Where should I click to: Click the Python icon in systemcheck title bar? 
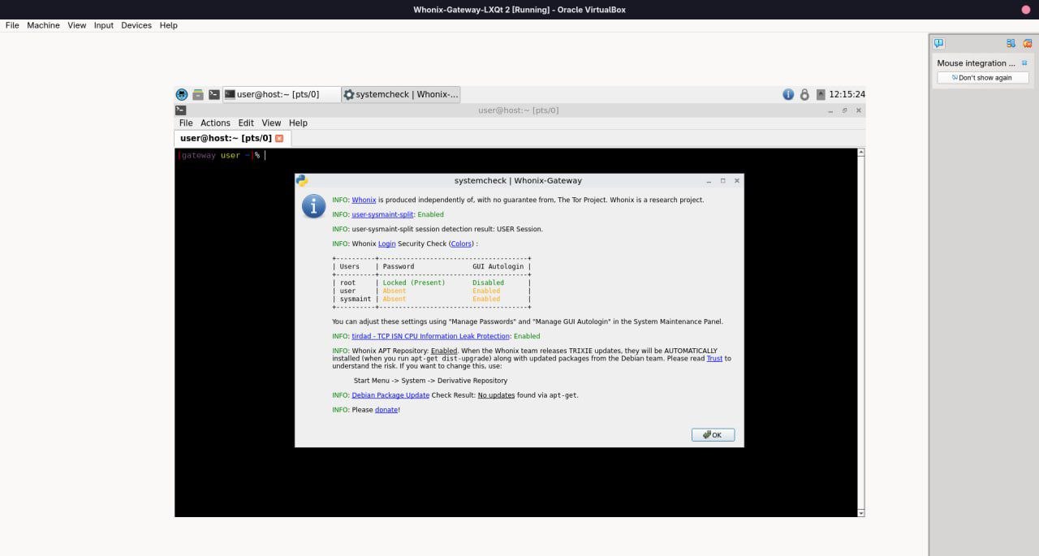(x=302, y=181)
